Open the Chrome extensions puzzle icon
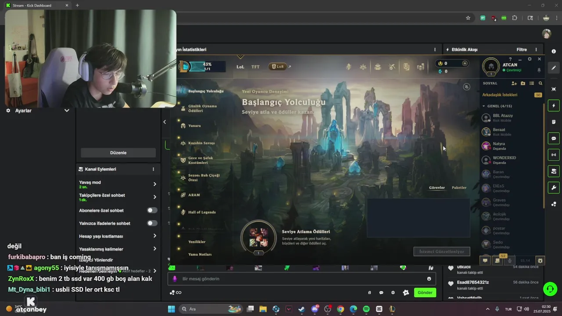The height and width of the screenshot is (316, 562). (515, 18)
